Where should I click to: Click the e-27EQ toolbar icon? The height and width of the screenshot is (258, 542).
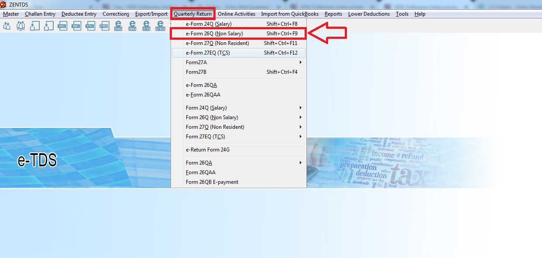[x=160, y=26]
